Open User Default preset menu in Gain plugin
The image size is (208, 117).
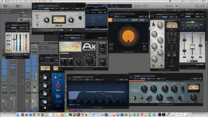click(98, 10)
